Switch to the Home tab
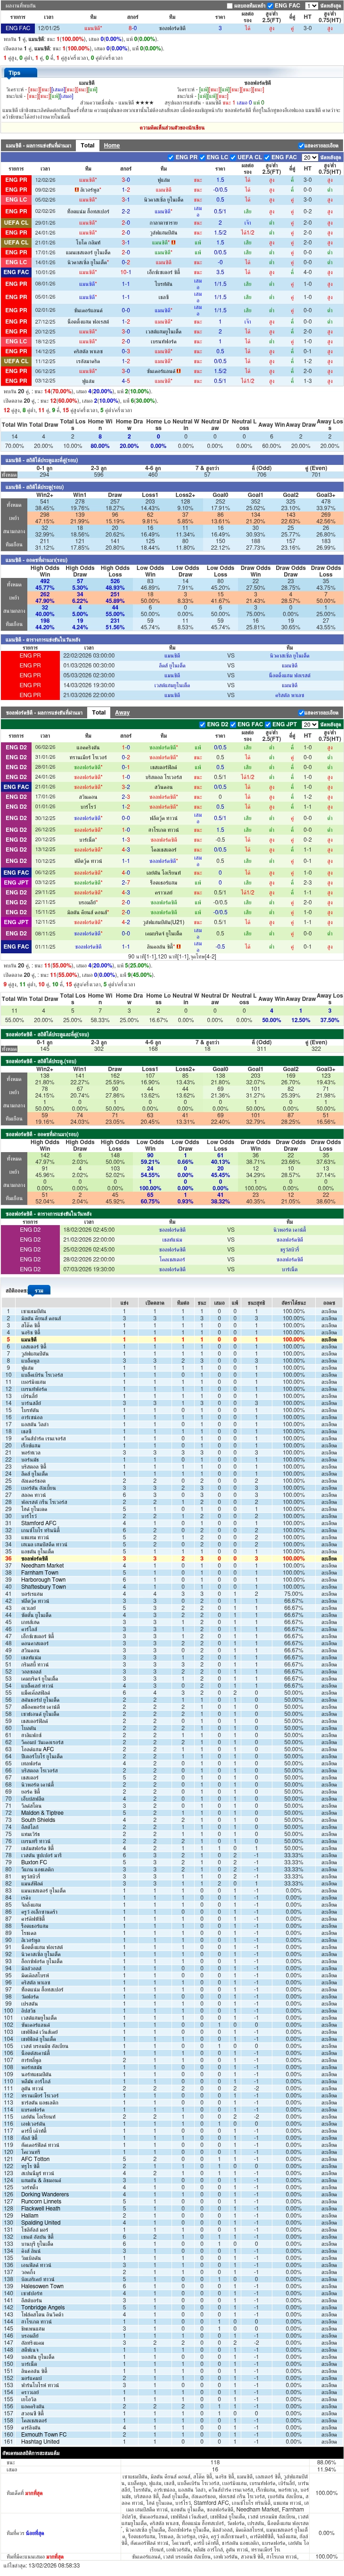The width and height of the screenshot is (344, 2576). (x=111, y=145)
